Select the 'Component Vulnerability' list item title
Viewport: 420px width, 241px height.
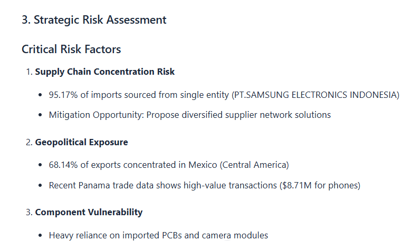click(x=89, y=213)
